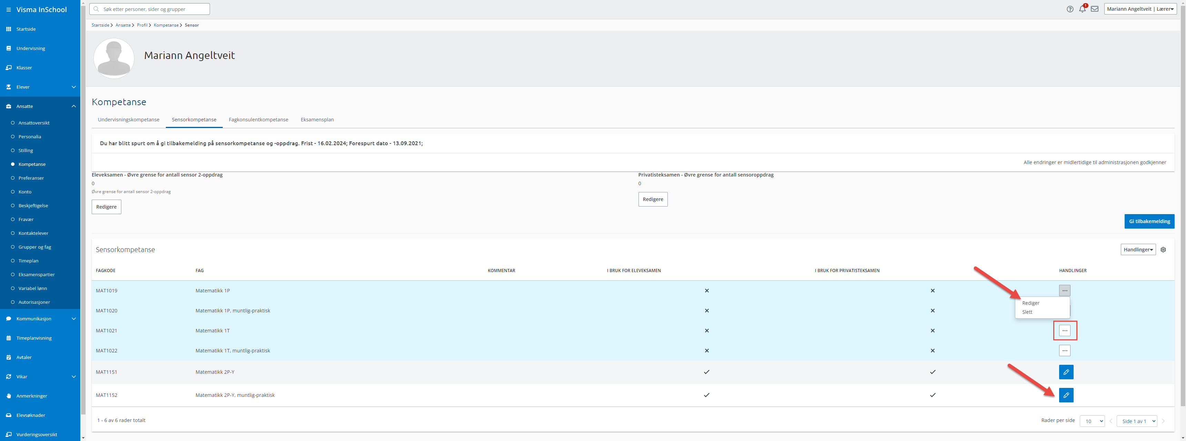This screenshot has width=1186, height=441.
Task: Edit MAT1152 row with pencil button
Action: point(1066,395)
